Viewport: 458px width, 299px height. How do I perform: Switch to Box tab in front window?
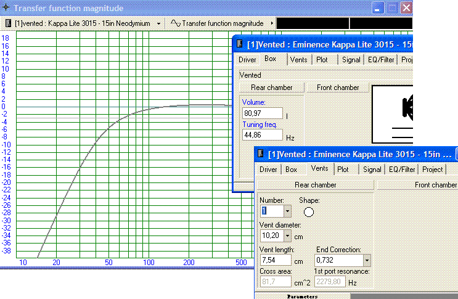[x=291, y=170]
